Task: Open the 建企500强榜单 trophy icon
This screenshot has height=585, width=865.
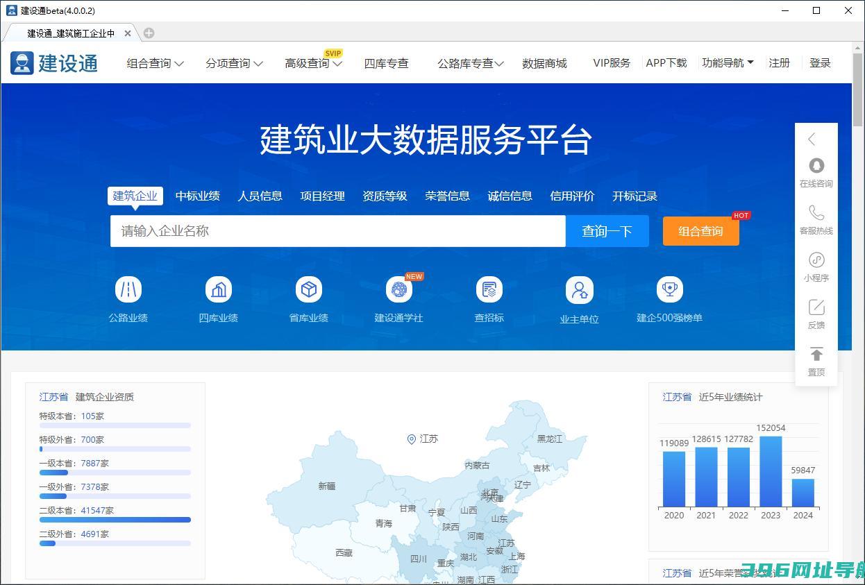Action: (670, 289)
